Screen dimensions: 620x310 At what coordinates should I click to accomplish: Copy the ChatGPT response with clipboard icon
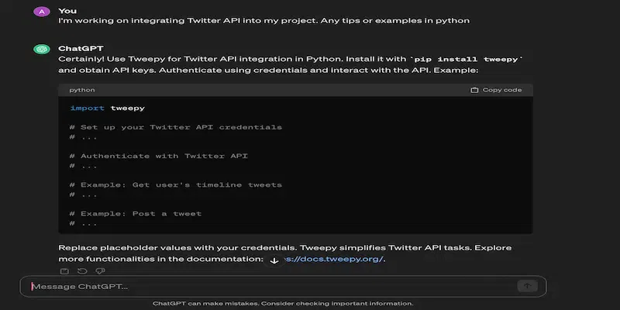click(x=64, y=270)
